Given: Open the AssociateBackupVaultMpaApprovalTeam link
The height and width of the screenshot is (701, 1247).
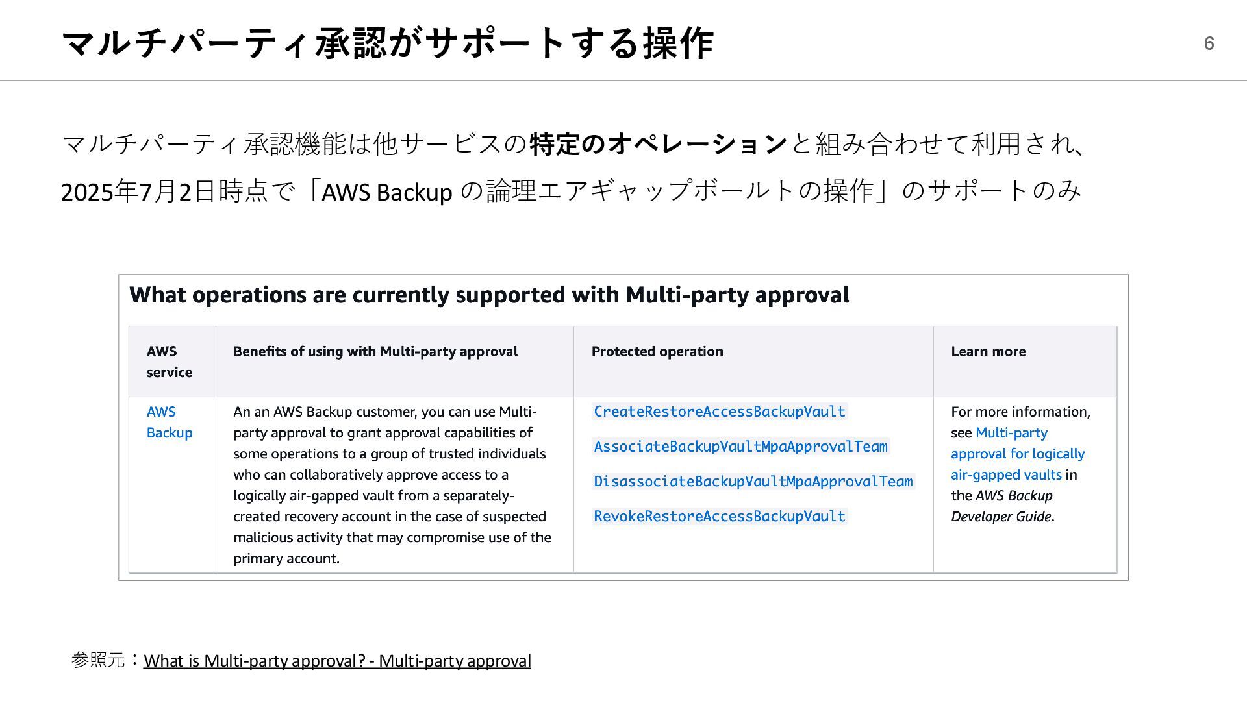Looking at the screenshot, I should [x=740, y=447].
